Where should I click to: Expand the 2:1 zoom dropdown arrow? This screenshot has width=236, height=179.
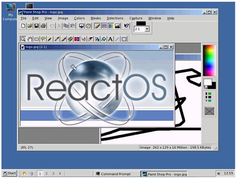pos(147,29)
